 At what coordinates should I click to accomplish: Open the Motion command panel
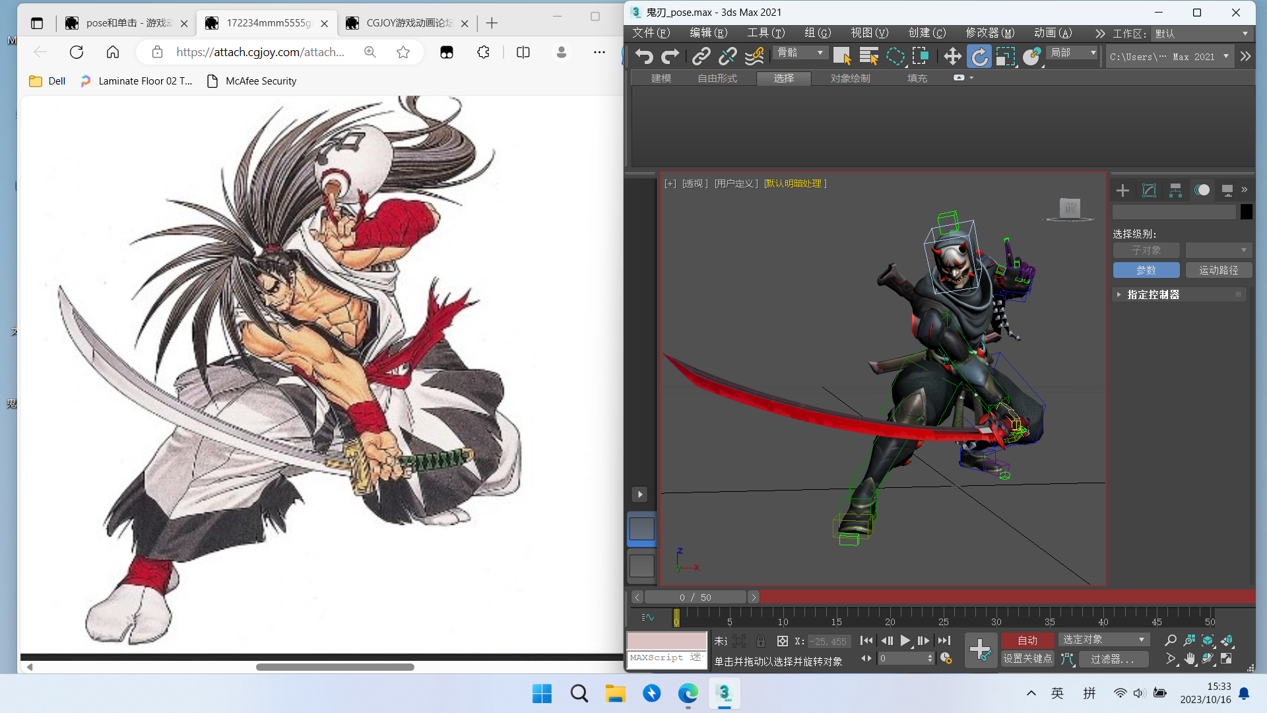1202,190
